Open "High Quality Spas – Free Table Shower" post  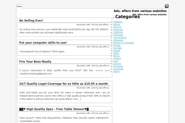click(54, 109)
